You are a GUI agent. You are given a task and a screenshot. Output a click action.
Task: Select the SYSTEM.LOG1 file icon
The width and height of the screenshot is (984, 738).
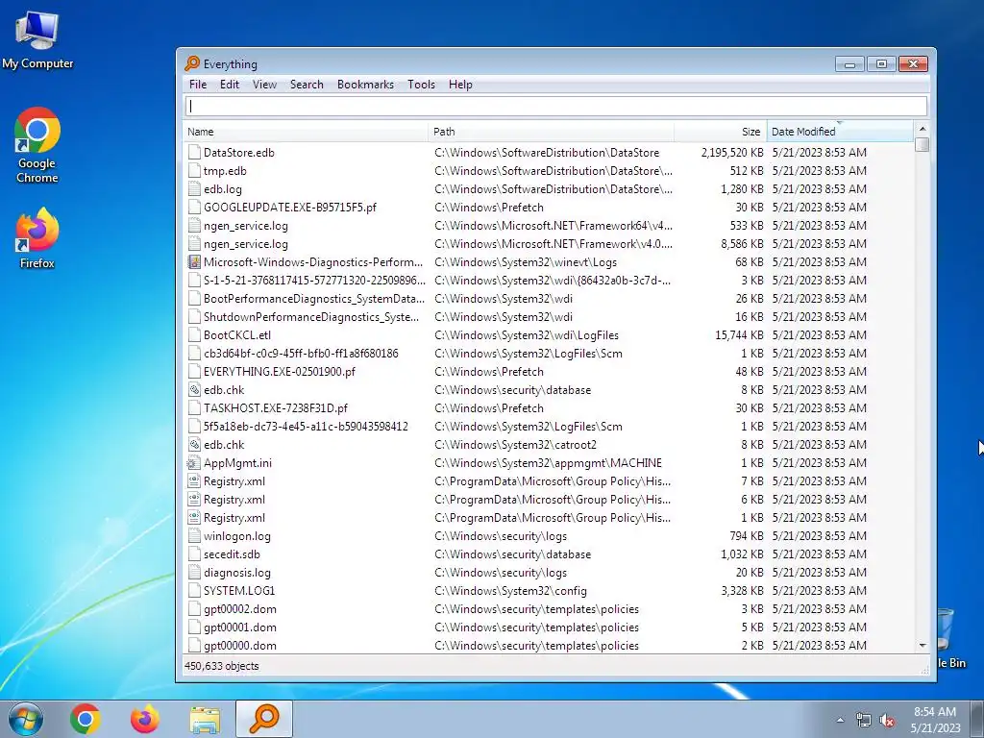194,591
